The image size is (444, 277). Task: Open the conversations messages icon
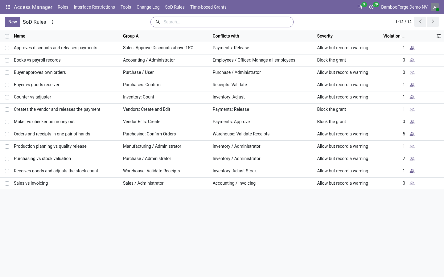tap(360, 7)
